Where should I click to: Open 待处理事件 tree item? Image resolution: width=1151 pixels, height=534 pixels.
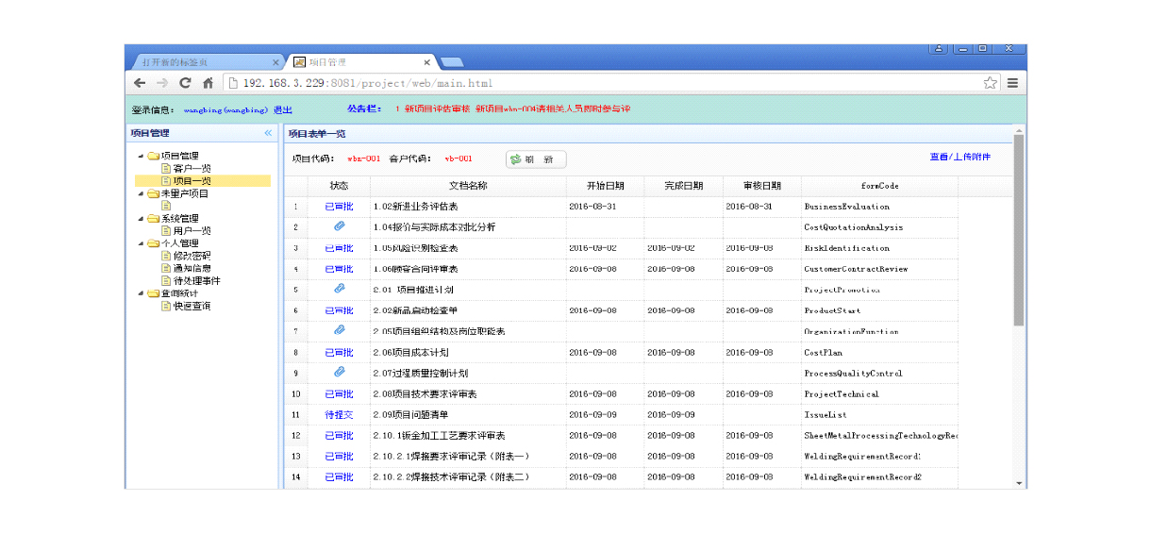197,280
